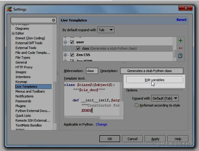The image size is (199, 151).
Task: Close the Settings dialog window
Action: click(x=185, y=8)
